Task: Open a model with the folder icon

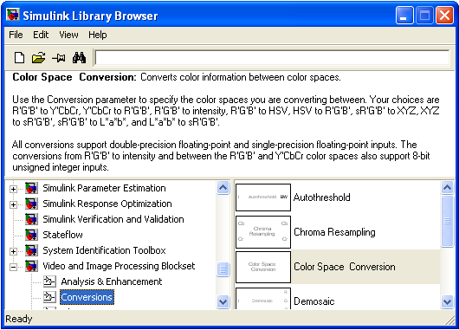Action: point(39,58)
